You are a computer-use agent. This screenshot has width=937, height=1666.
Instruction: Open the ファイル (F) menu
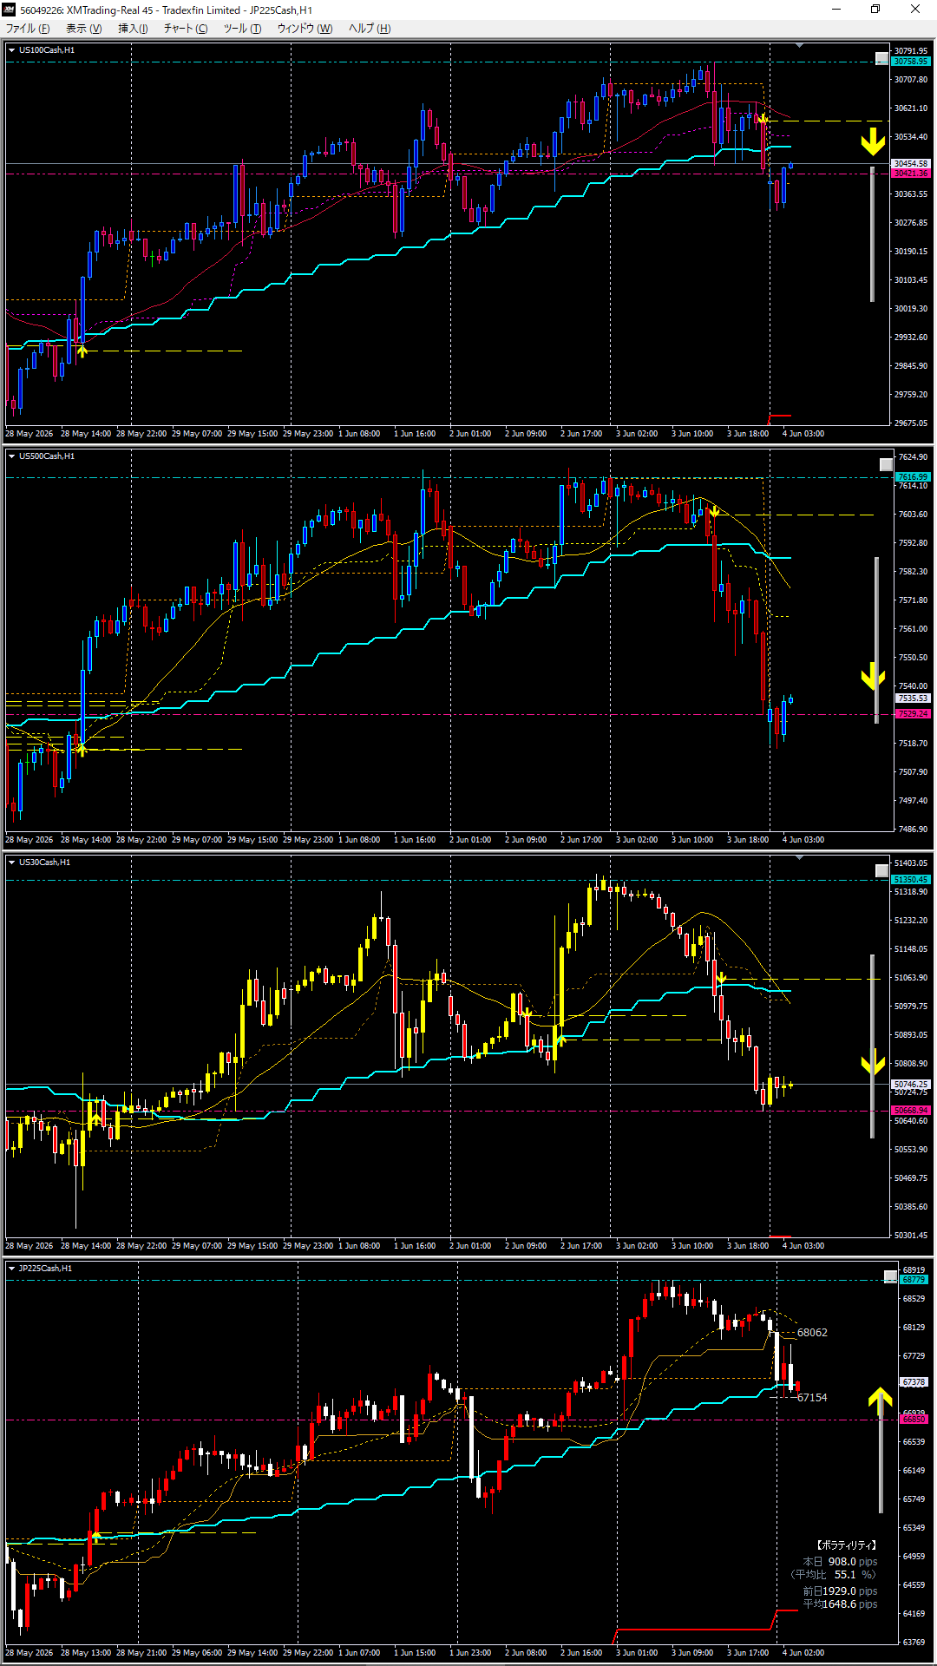tap(28, 29)
